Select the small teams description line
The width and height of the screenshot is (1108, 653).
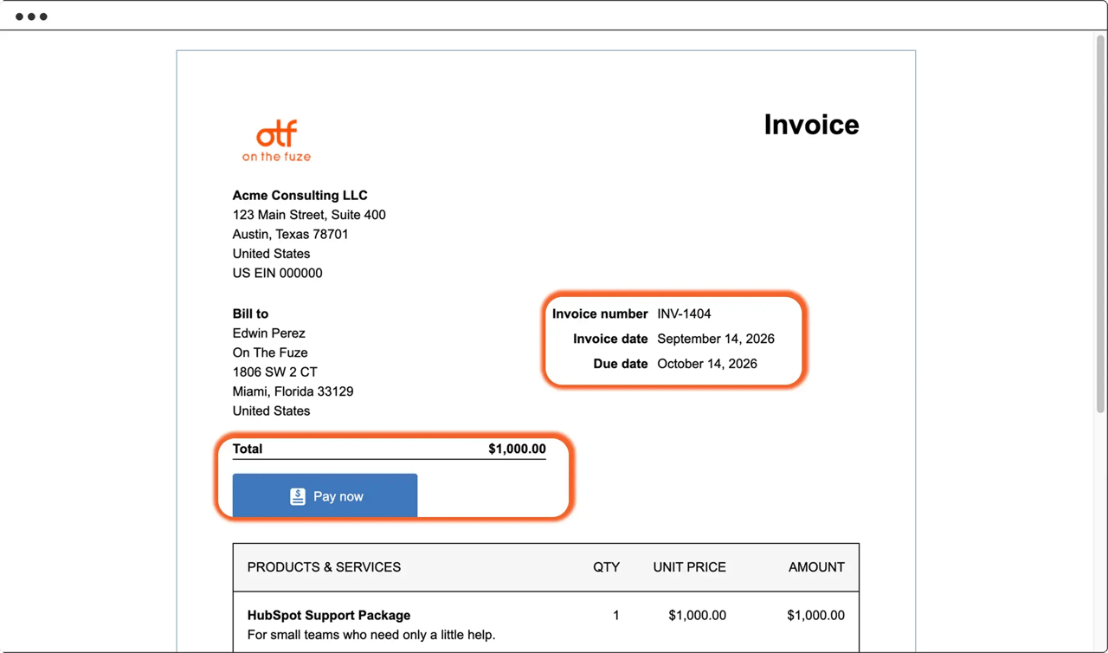point(371,635)
